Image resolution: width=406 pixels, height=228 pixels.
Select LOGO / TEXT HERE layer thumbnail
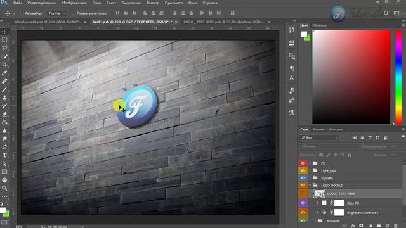(318, 193)
